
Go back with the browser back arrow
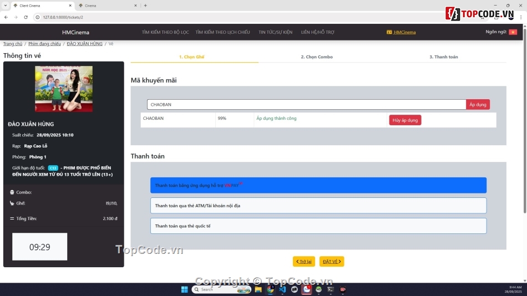tap(6, 17)
